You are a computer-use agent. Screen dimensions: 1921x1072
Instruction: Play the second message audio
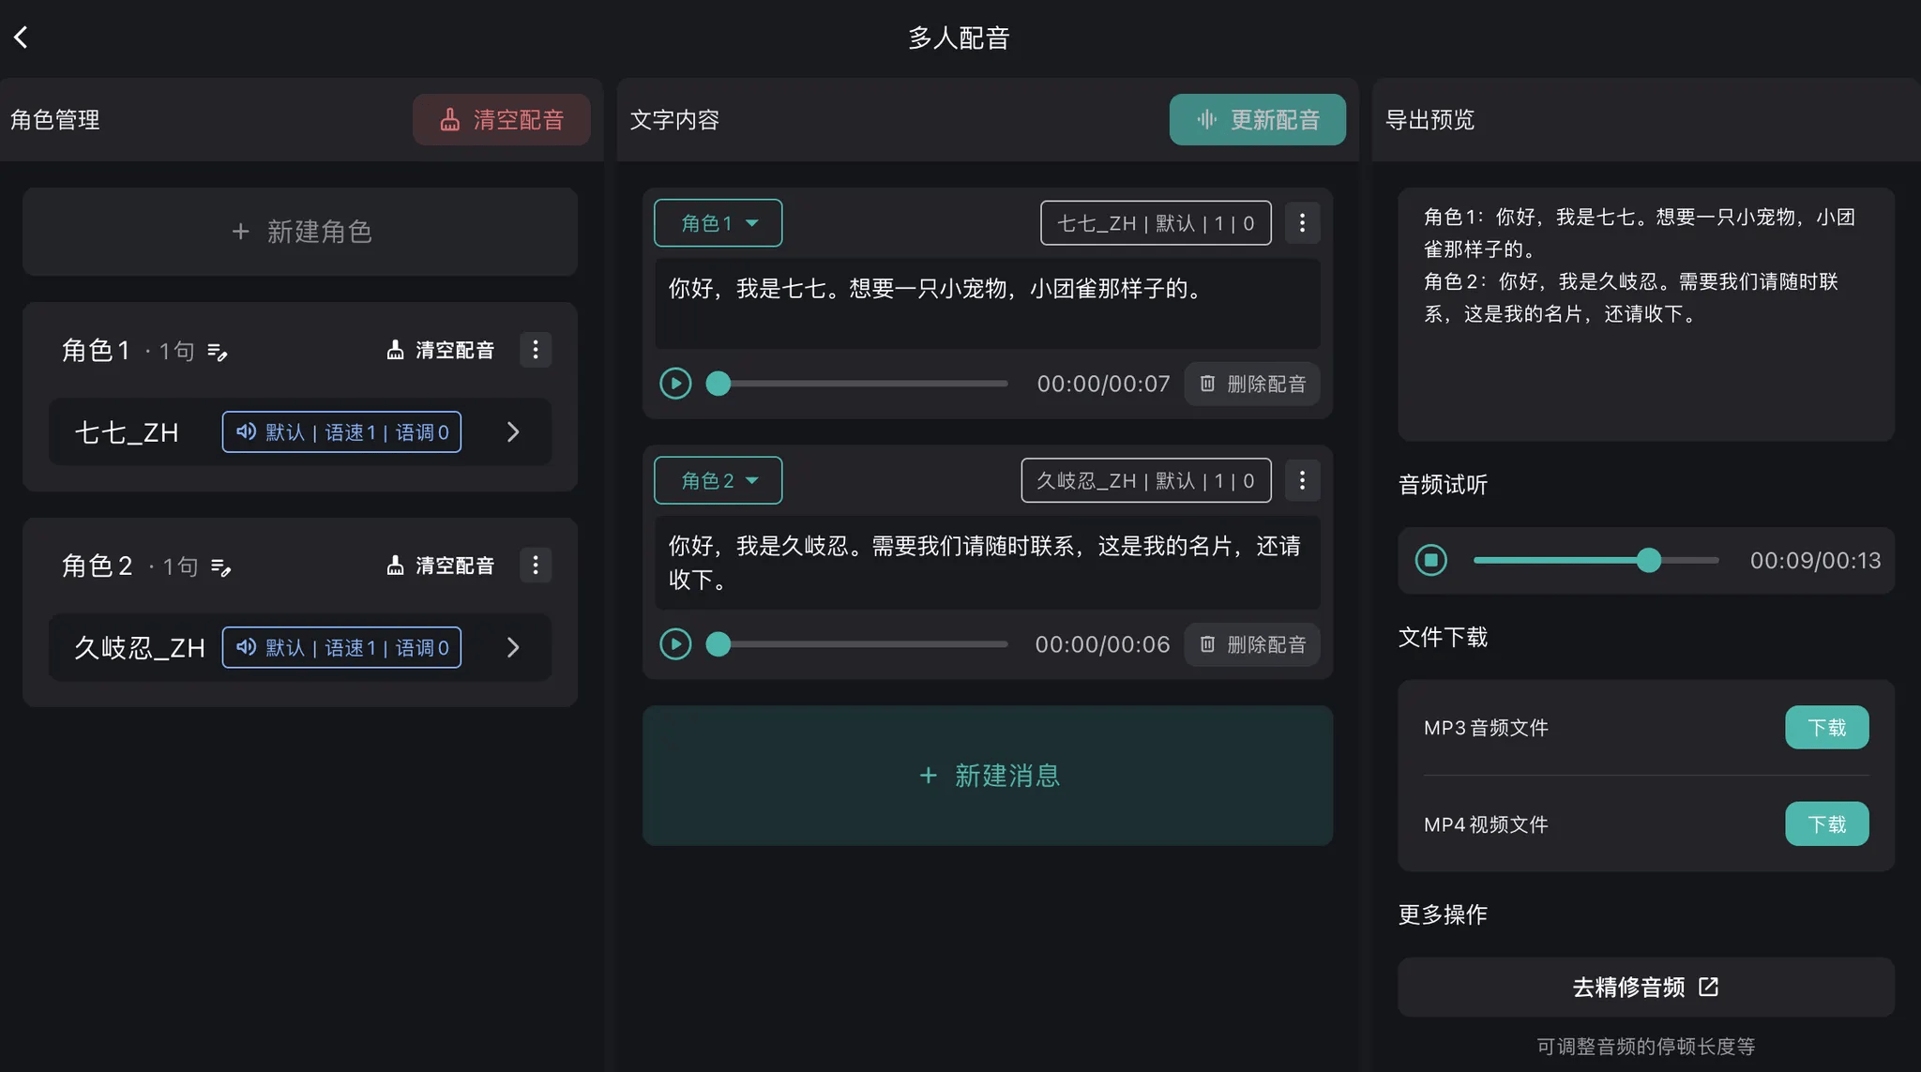click(675, 644)
